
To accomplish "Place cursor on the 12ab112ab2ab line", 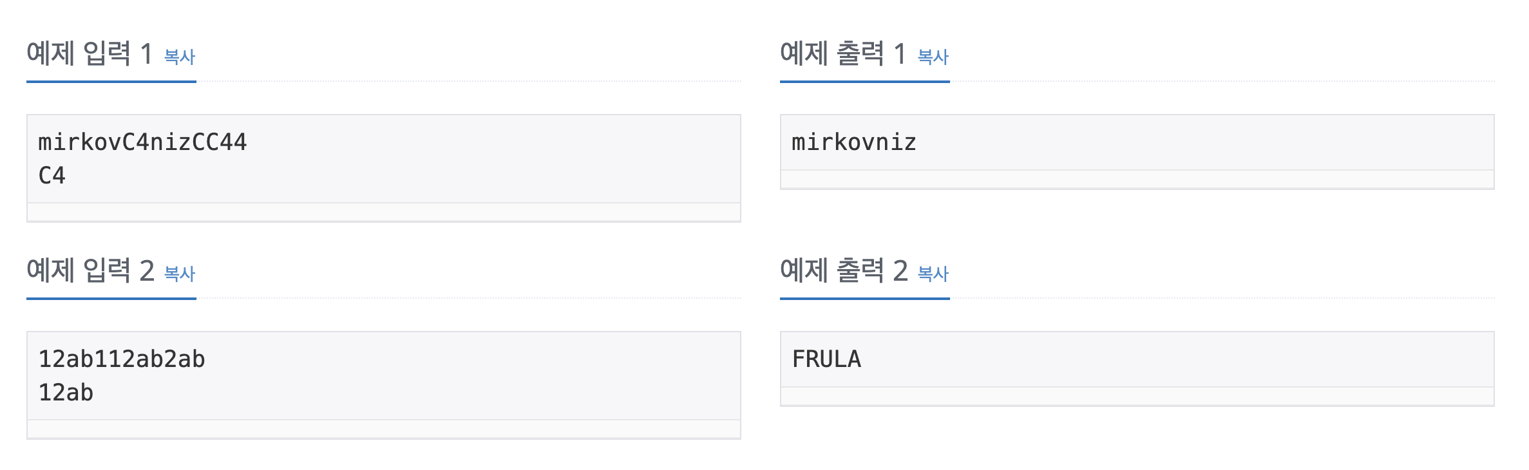I will [x=122, y=359].
